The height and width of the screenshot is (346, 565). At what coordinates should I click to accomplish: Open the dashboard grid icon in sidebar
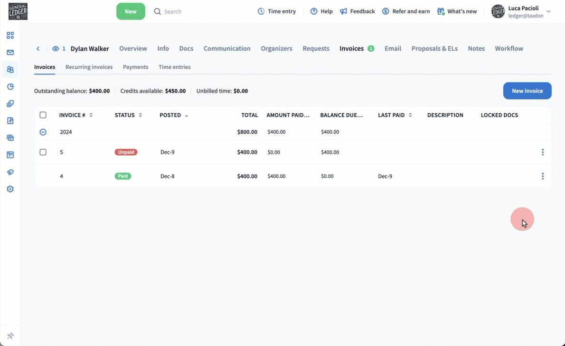tap(10, 36)
